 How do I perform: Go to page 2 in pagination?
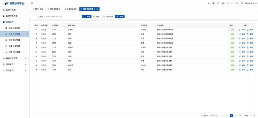[x=236, y=116]
